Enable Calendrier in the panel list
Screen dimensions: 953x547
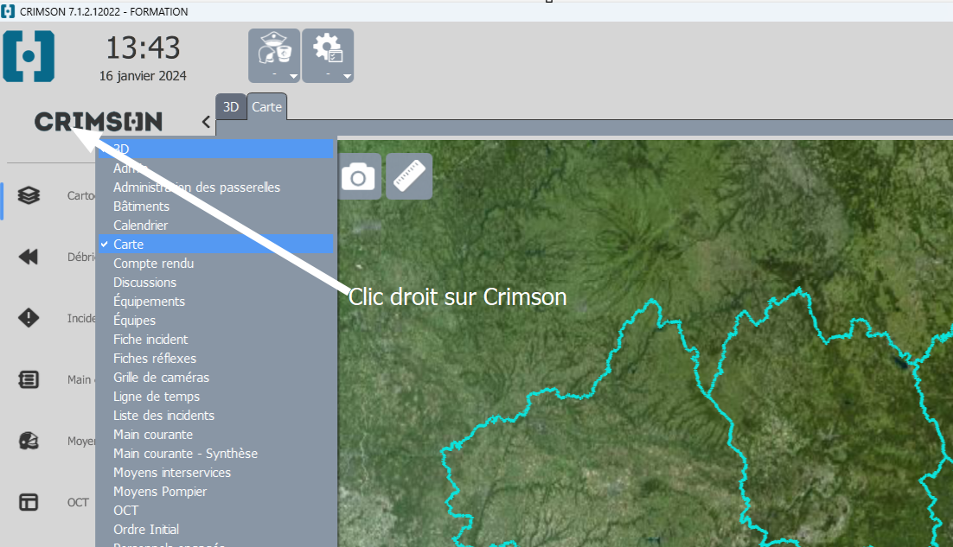pyautogui.click(x=140, y=226)
